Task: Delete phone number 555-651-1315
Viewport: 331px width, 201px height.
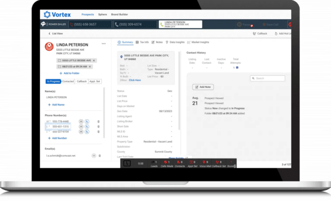Action: 98,126
